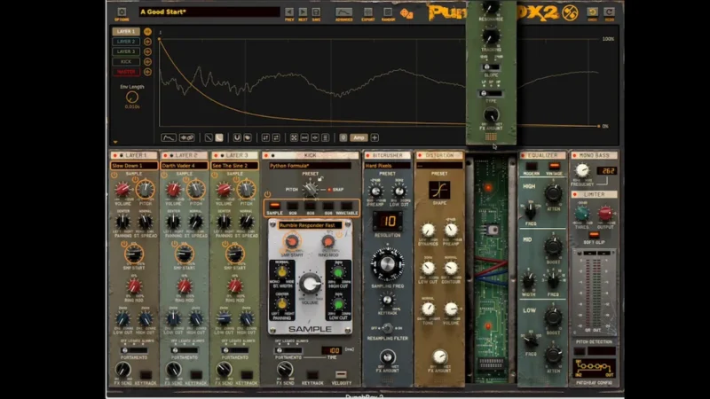This screenshot has height=399, width=710.
Task: Open Bitcrusher preset dropdown 'Hard Pixels'
Action: click(x=387, y=166)
